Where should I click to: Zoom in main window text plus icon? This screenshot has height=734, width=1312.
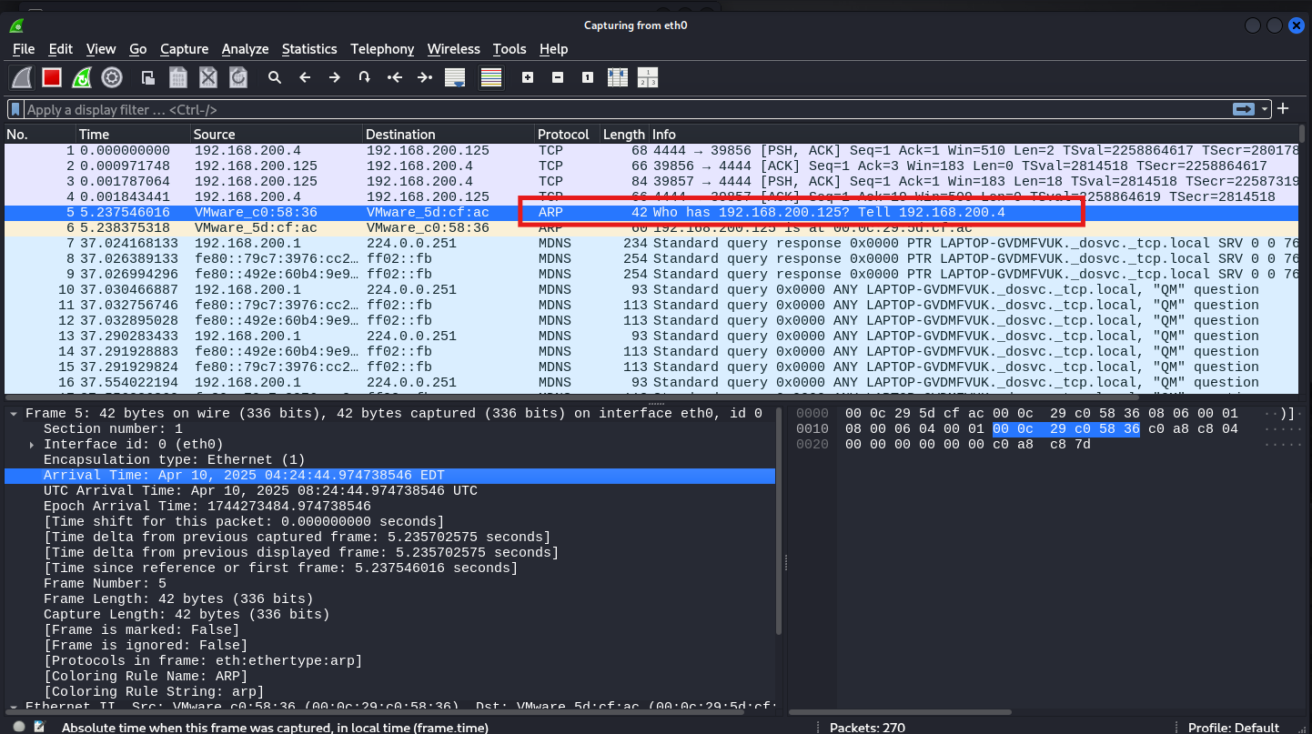[528, 77]
